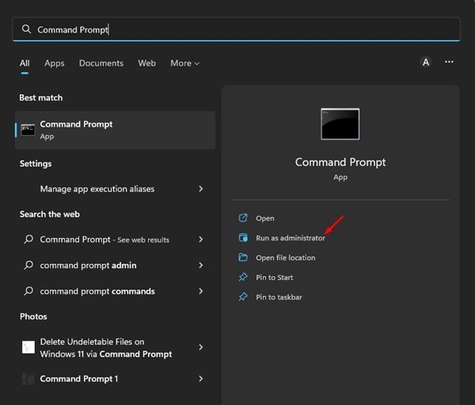475x405 pixels.
Task: Click the Open icon in the action list
Action: tap(243, 218)
